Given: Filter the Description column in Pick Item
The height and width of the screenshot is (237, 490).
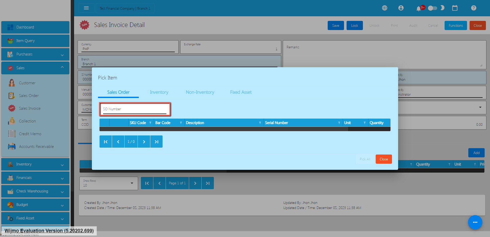Looking at the screenshot, I should [x=260, y=123].
